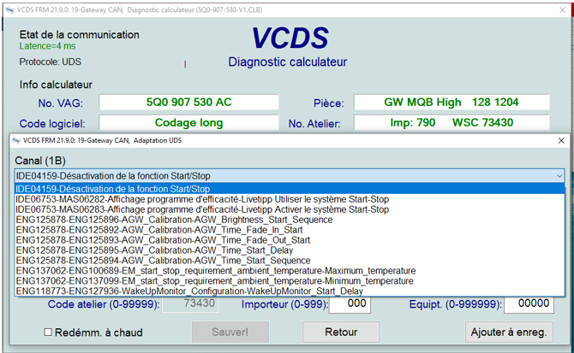Click the Code atelier field showing 73430
This screenshot has height=353, width=574.
click(x=191, y=303)
